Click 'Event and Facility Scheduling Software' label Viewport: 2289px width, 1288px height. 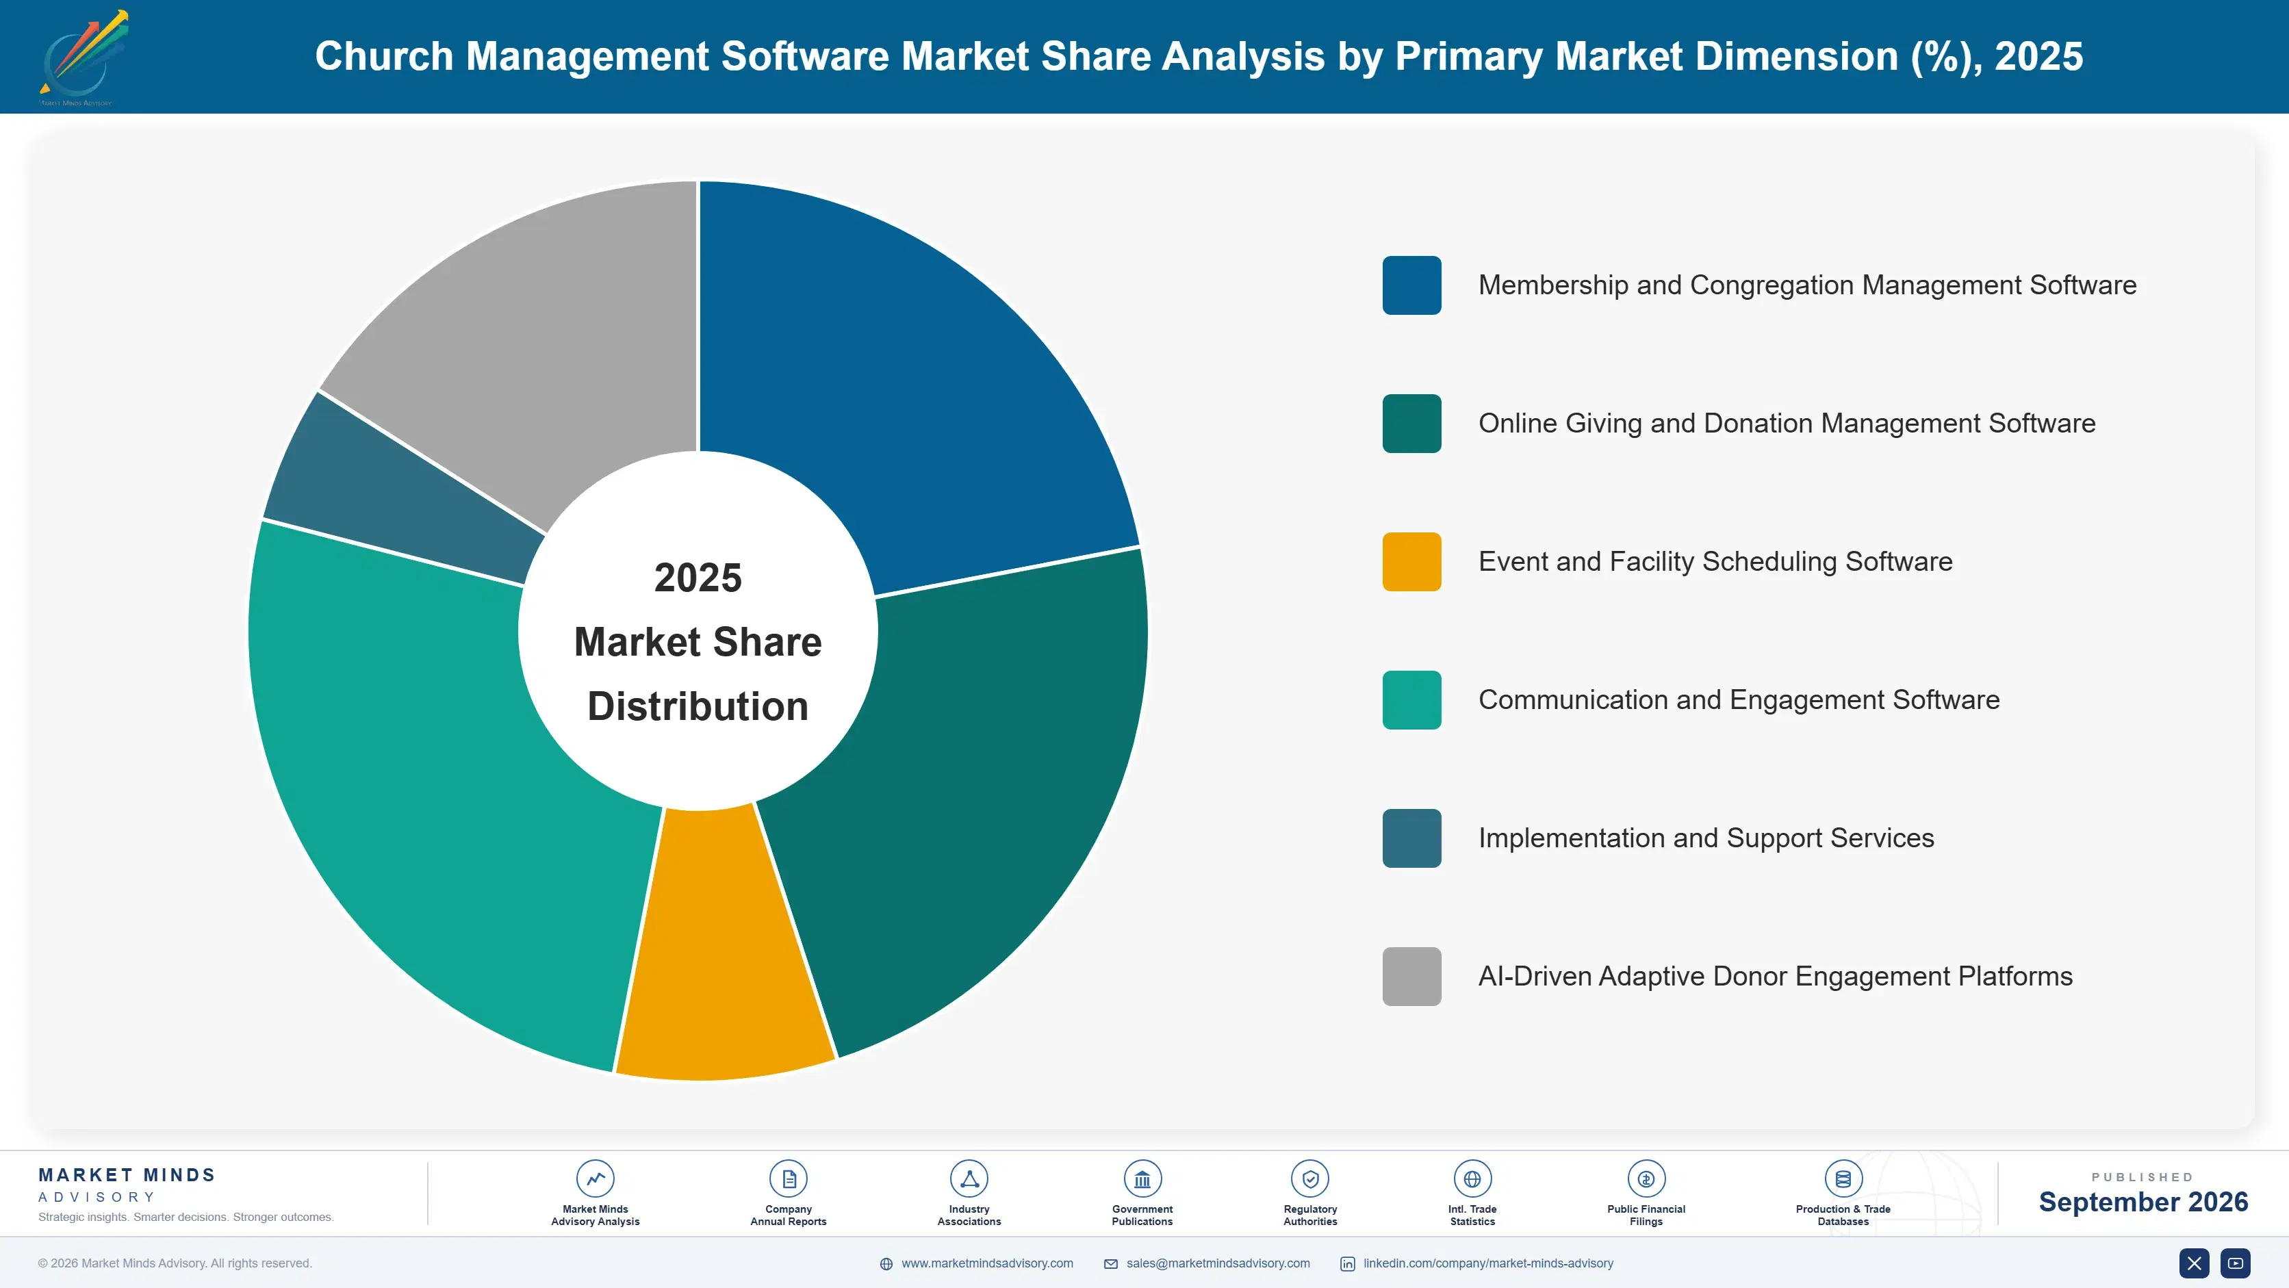[x=1715, y=561]
